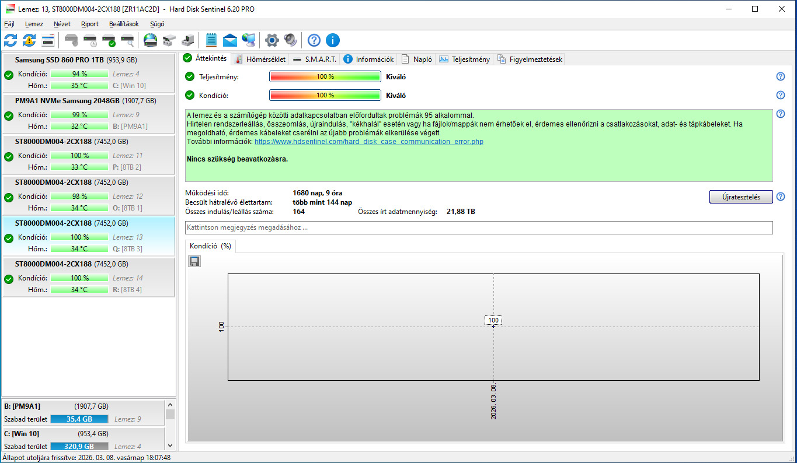
Task: Click the stacked disk drives toolbar icon
Action: click(x=169, y=40)
